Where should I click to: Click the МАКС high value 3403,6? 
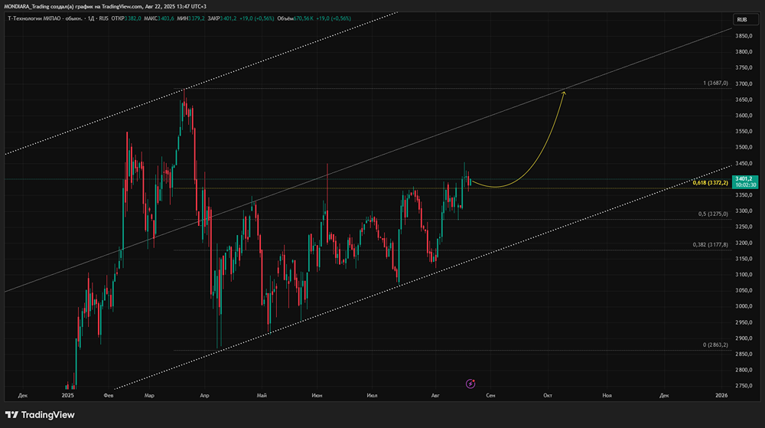pos(165,18)
